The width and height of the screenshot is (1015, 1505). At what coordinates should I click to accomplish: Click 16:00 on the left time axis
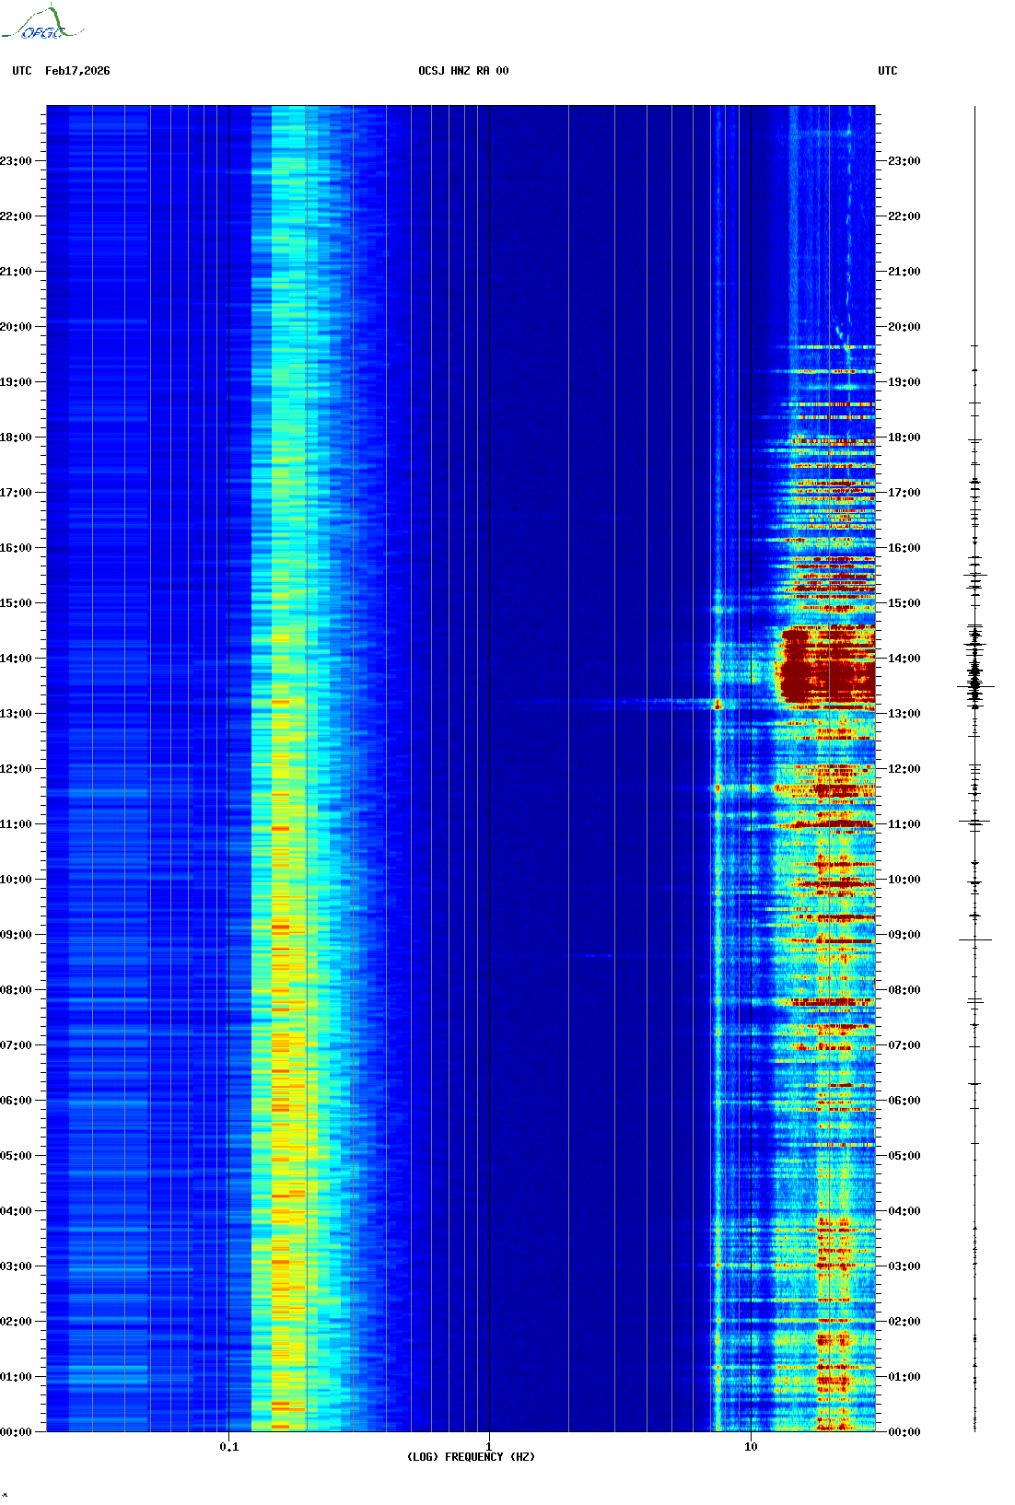point(16,548)
